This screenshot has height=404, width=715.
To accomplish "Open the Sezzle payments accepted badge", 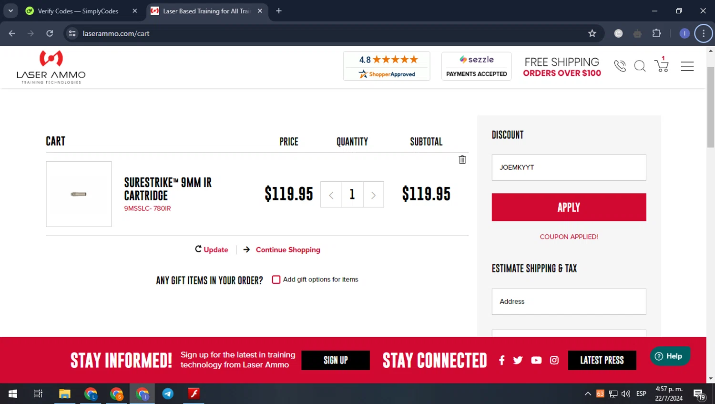I will click(476, 66).
